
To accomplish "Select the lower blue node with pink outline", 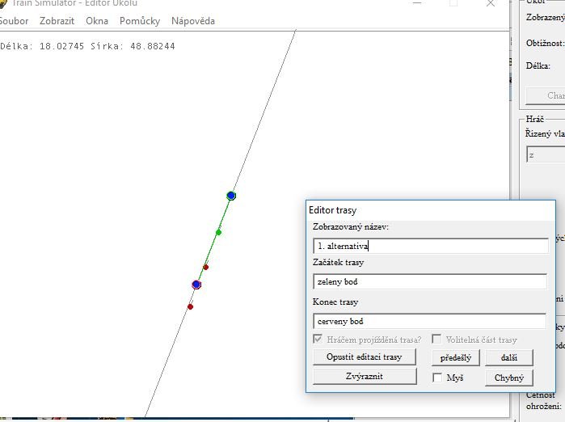I will coord(196,285).
